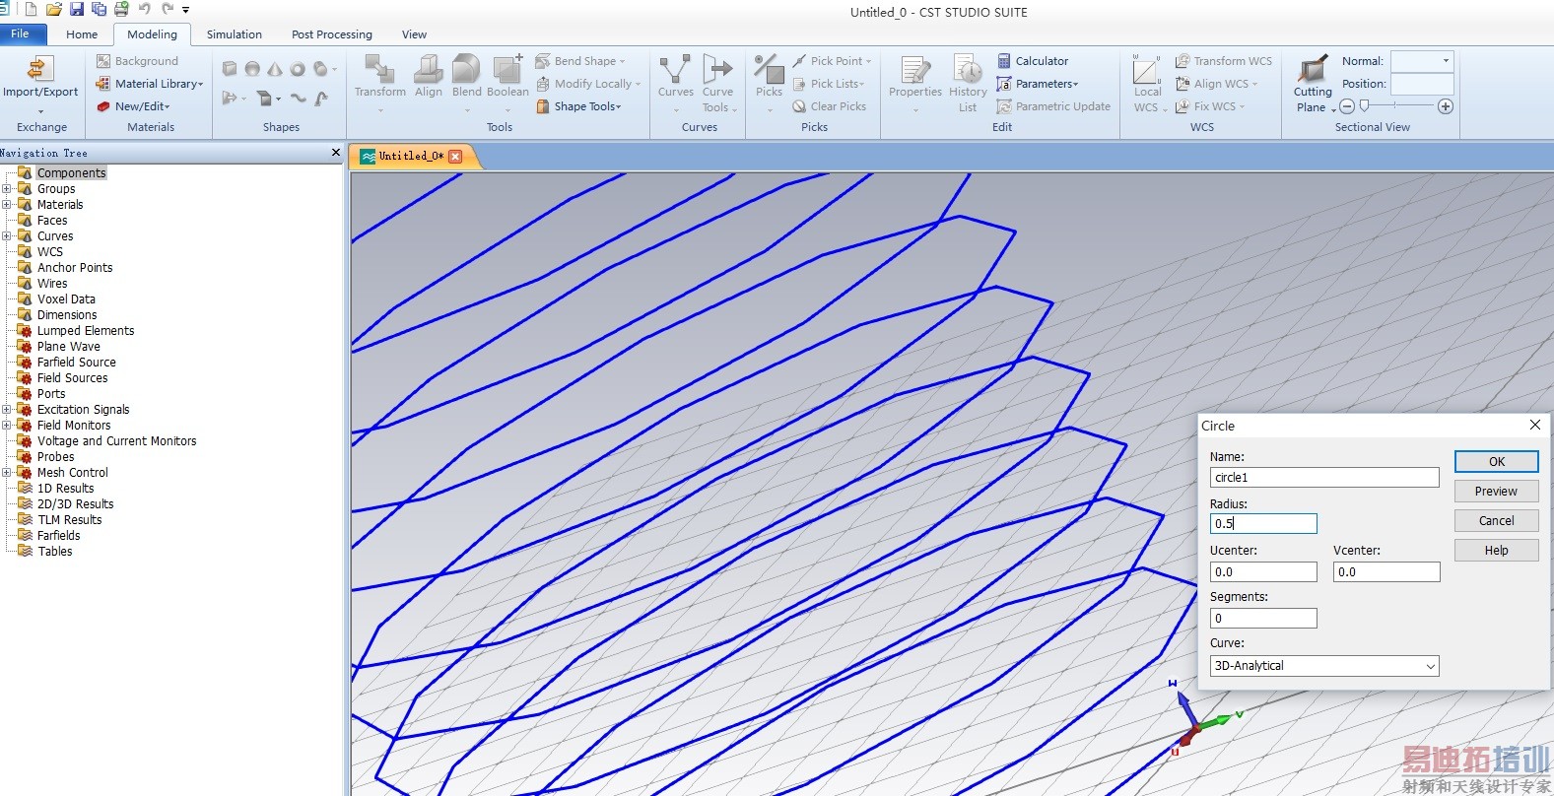The height and width of the screenshot is (796, 1554).
Task: Switch to the View tab
Action: [414, 34]
